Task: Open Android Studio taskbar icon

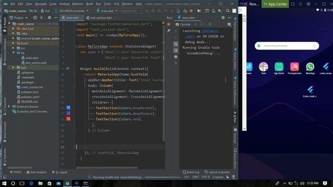Action: pyautogui.click(x=68, y=183)
